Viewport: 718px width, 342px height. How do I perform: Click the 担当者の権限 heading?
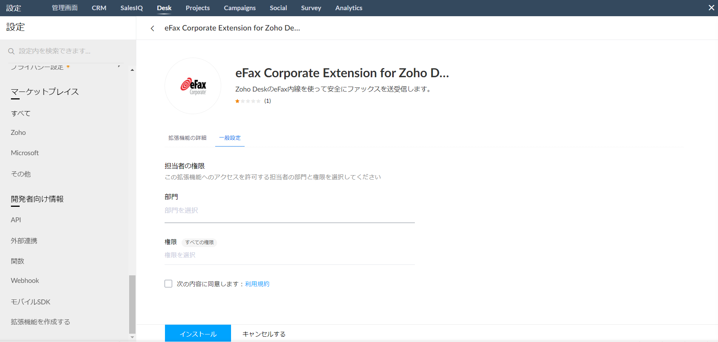click(185, 166)
